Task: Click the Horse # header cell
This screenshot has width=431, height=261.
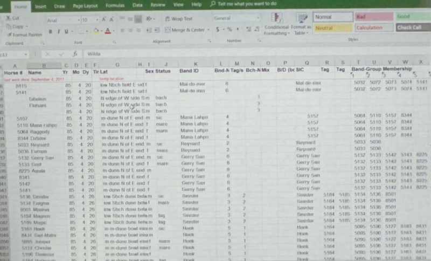Action: coord(13,73)
